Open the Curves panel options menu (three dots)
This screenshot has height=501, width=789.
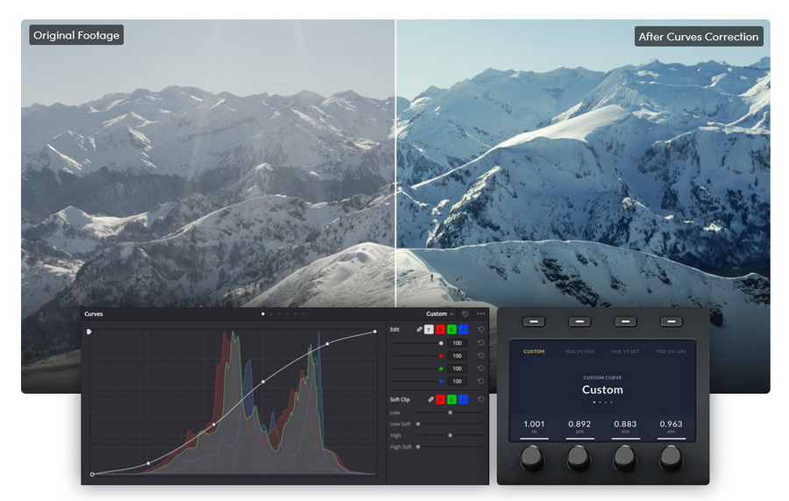(481, 314)
